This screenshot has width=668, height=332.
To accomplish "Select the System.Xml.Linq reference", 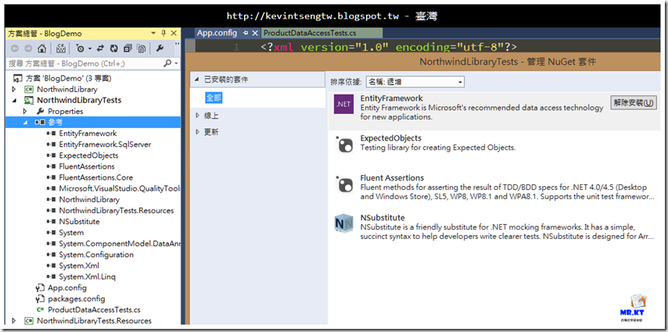I will coord(88,277).
